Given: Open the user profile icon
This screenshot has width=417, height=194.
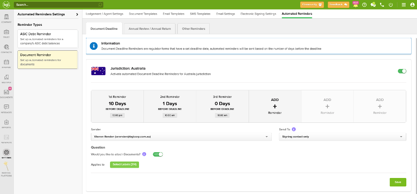Looking at the screenshot, I should pyautogui.click(x=411, y=5).
